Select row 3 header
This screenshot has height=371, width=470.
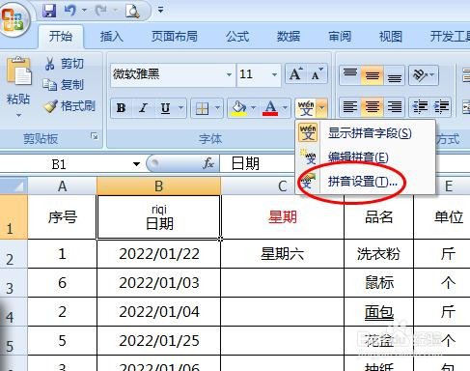pos(14,283)
